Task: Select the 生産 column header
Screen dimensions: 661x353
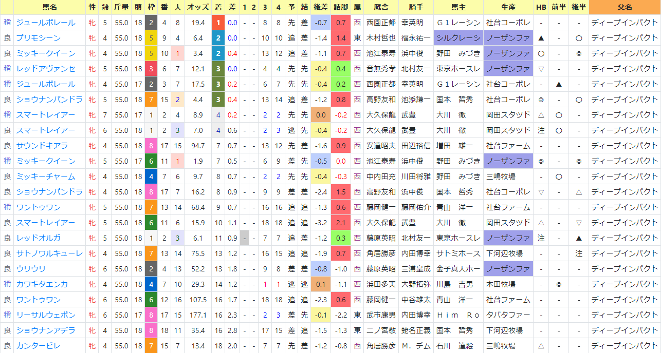Action: tap(508, 7)
